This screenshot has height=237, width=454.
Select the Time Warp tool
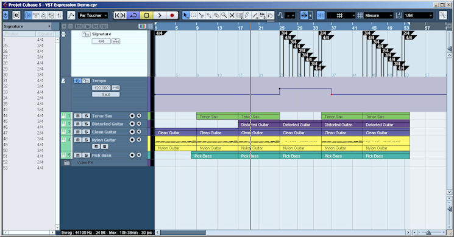239,15
